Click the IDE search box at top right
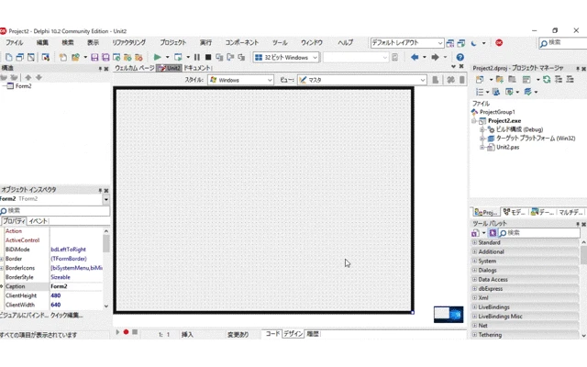Image resolution: width=587 pixels, height=367 pixels. 563,43
